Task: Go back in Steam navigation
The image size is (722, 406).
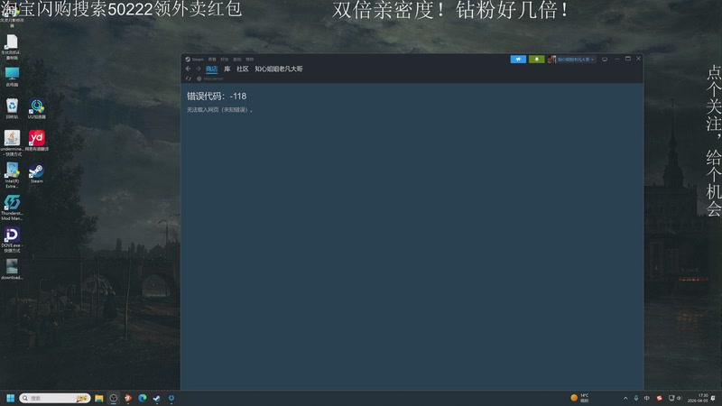Action: [x=188, y=69]
